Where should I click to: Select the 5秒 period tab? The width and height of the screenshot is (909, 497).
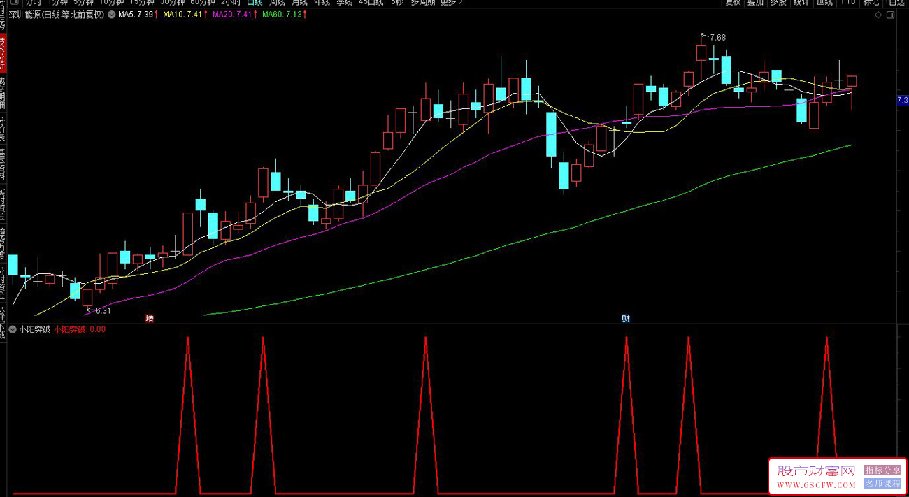(396, 2)
